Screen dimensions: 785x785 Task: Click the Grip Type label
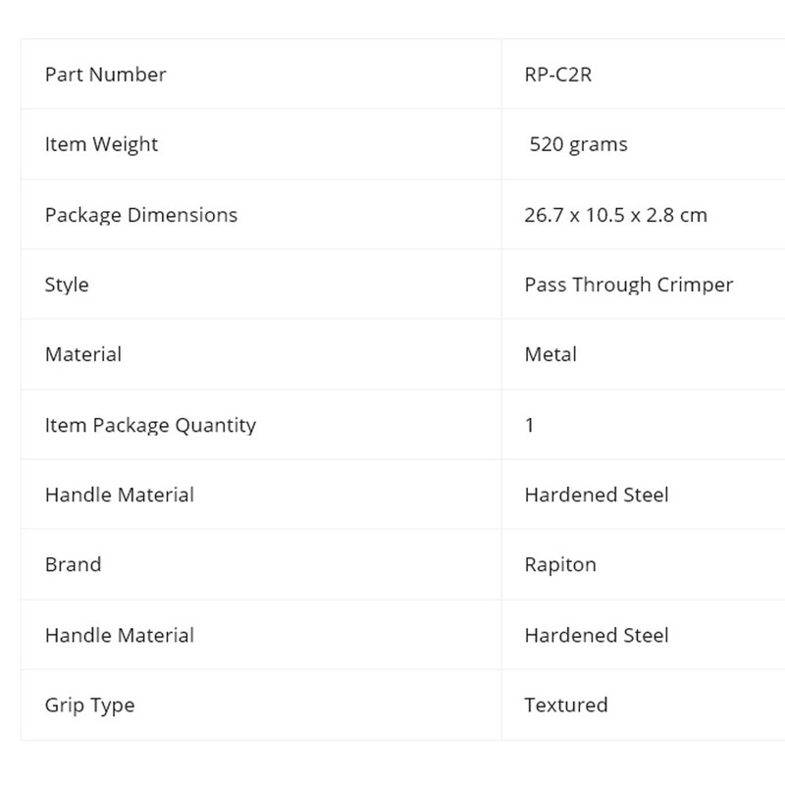click(89, 705)
